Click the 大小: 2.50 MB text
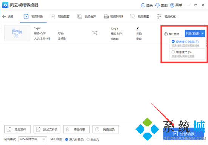This screenshot has height=145, width=208. click(42, 38)
